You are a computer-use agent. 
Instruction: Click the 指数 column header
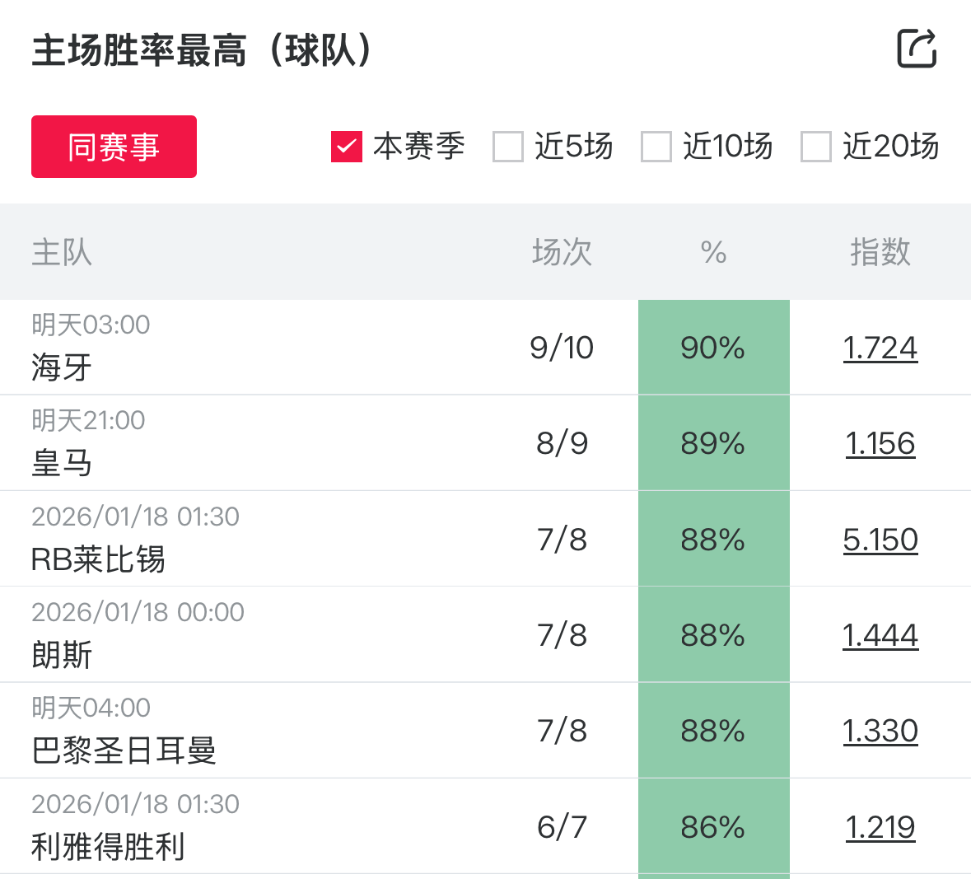point(880,252)
